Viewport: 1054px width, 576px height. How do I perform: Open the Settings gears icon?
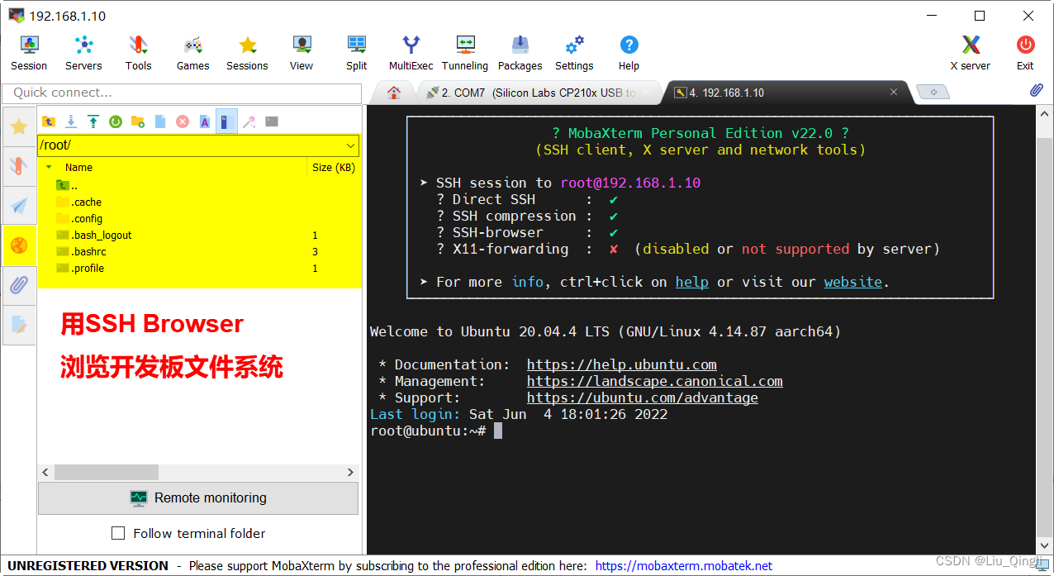[574, 53]
